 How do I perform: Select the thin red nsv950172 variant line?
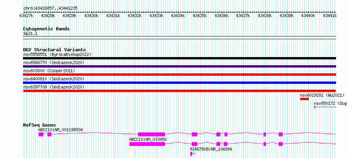coord(325,107)
